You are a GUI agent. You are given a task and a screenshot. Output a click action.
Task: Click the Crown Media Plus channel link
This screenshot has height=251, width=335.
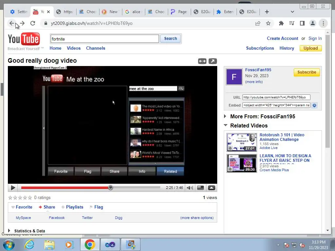tap(274, 170)
